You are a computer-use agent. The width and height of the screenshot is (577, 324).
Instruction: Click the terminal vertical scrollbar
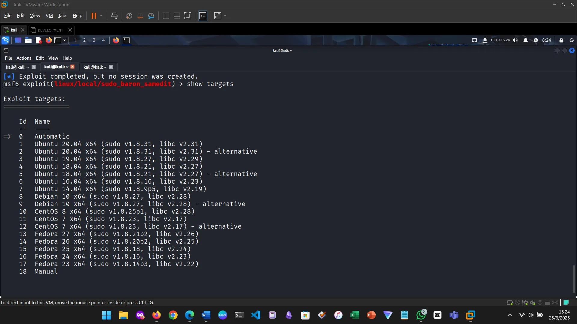click(x=573, y=279)
